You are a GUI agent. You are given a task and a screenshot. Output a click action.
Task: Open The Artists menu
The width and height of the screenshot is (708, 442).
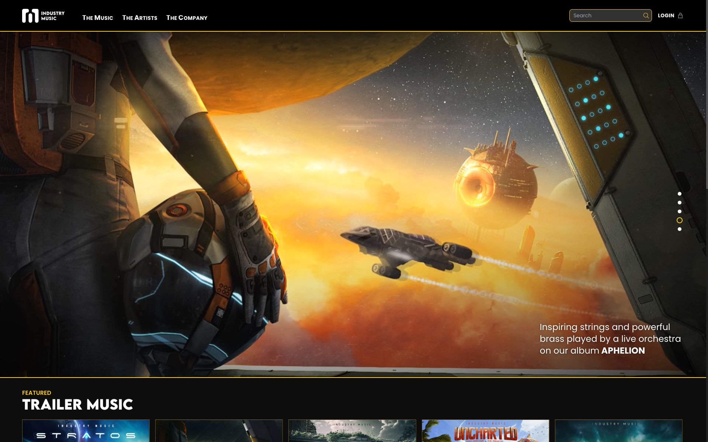[140, 18]
